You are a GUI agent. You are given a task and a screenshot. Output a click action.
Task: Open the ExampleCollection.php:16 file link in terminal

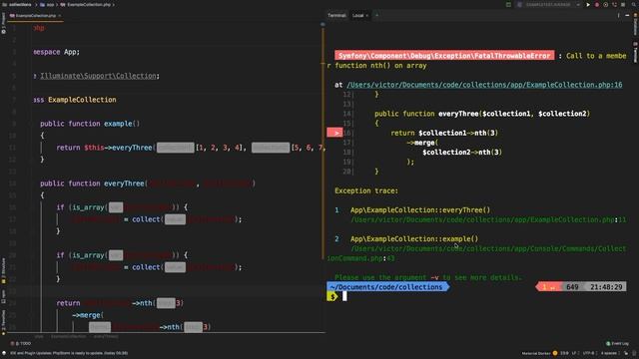[x=484, y=85]
